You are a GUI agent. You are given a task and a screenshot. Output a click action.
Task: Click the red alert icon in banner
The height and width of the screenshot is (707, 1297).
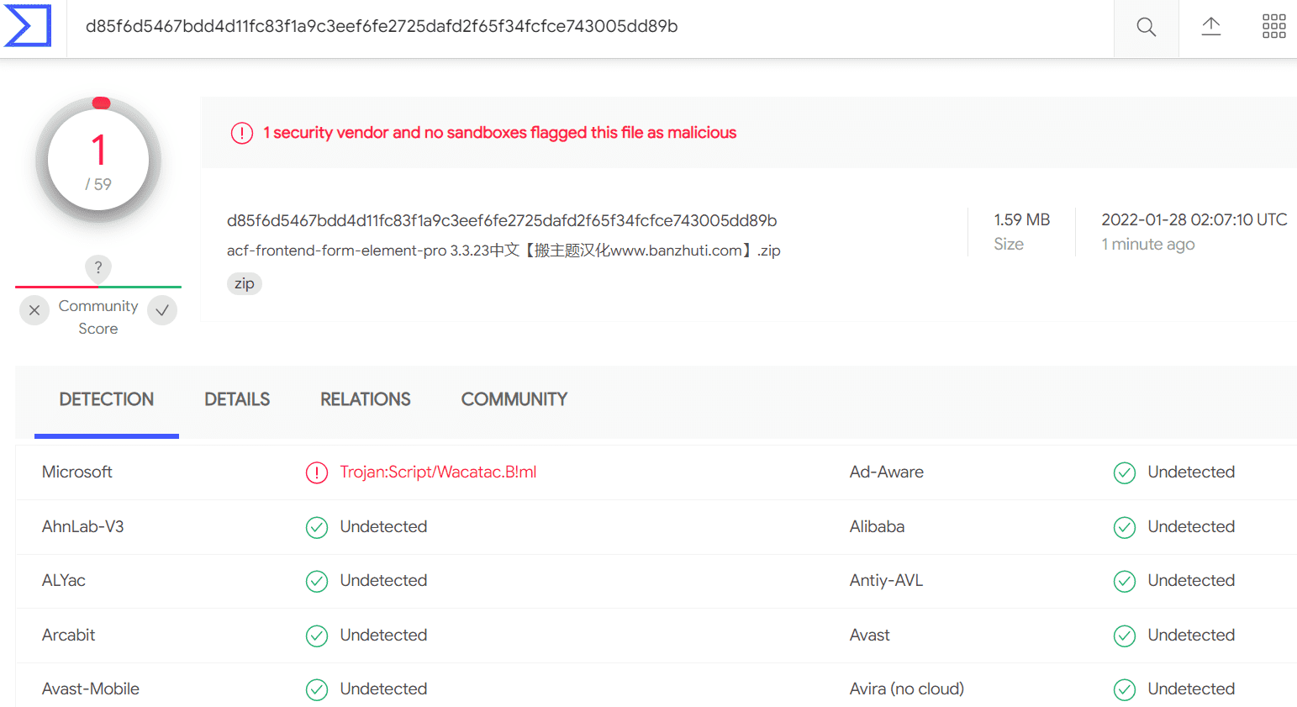click(x=242, y=133)
